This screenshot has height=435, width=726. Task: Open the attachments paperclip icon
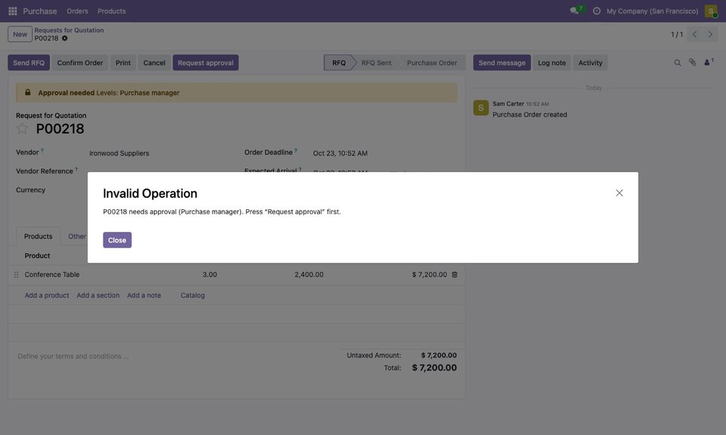click(x=692, y=63)
